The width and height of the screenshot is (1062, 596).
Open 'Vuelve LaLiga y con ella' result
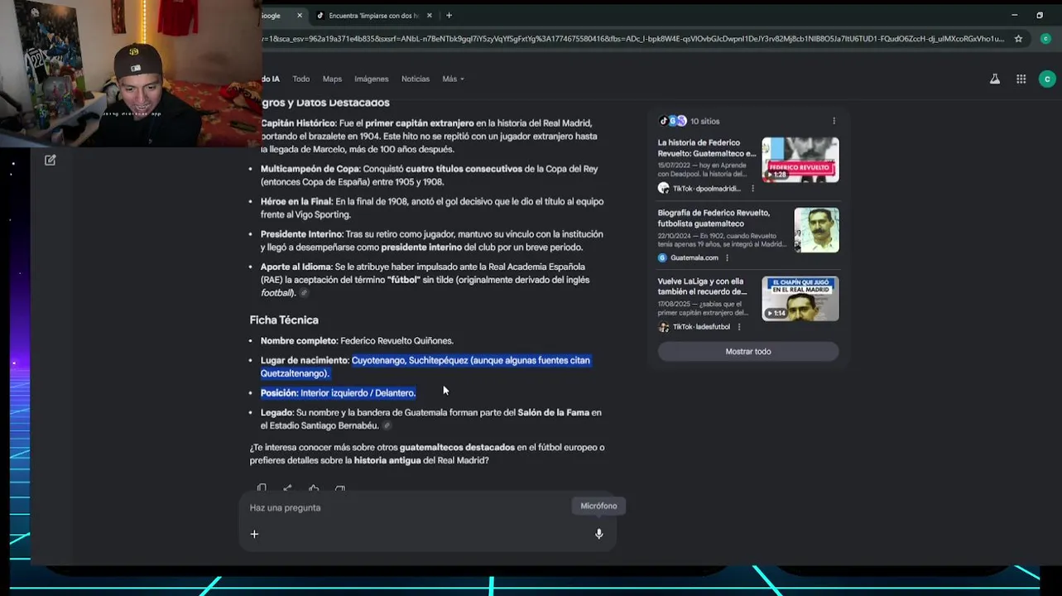pyautogui.click(x=703, y=286)
